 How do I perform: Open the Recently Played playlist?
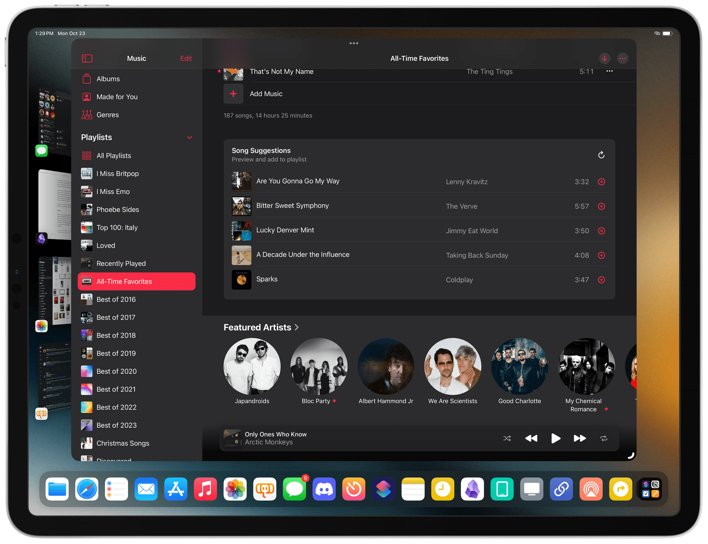tap(137, 263)
